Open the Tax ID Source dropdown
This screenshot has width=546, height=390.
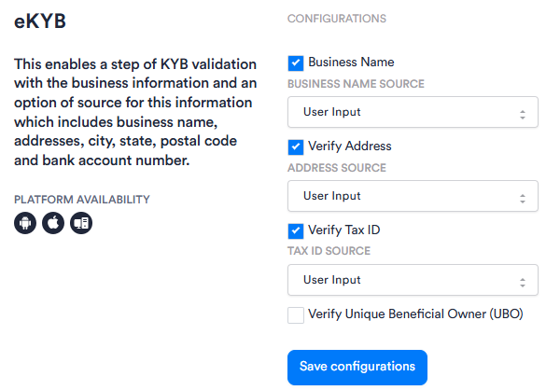413,280
